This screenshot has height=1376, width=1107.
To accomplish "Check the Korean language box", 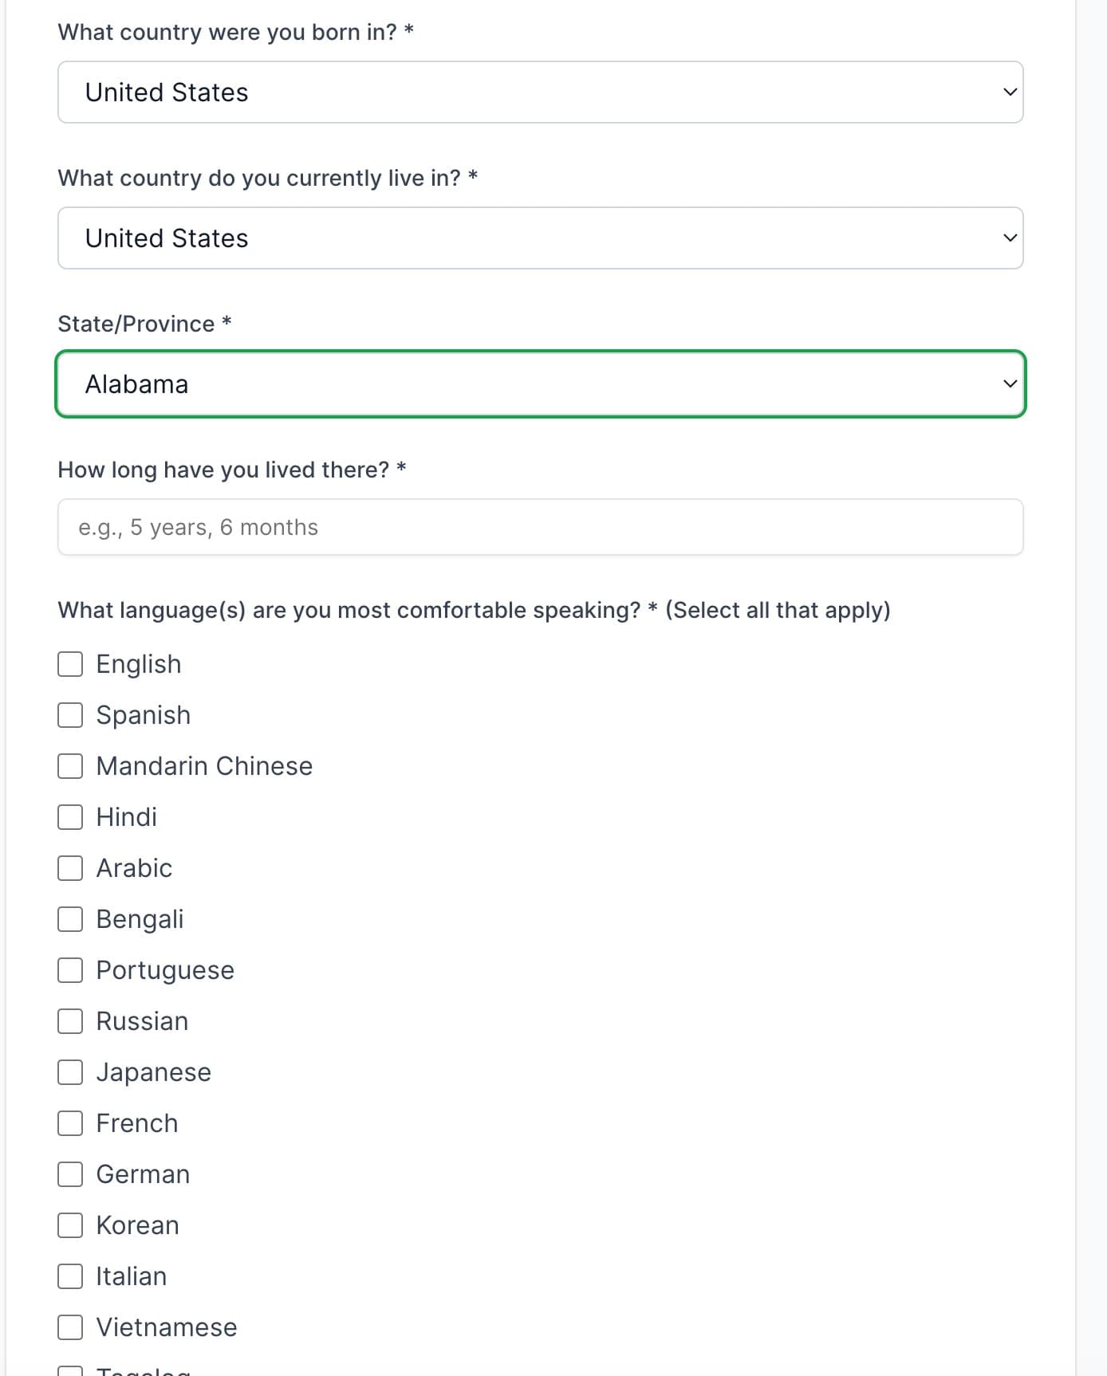I will pos(70,1225).
